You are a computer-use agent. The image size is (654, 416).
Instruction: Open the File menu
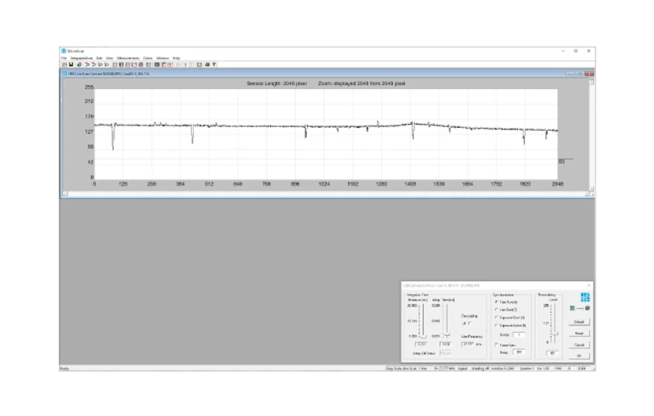(x=64, y=58)
